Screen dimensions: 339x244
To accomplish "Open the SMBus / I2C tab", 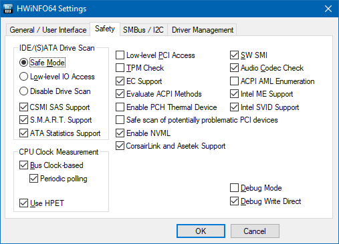I will point(143,30).
